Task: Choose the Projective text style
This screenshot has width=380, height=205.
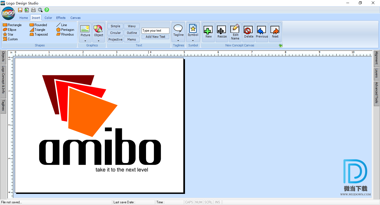Action: point(115,39)
